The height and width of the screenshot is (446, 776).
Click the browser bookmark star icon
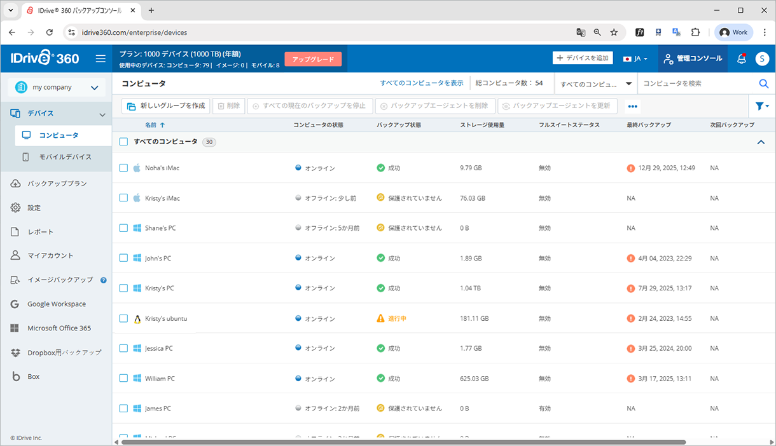click(x=614, y=32)
